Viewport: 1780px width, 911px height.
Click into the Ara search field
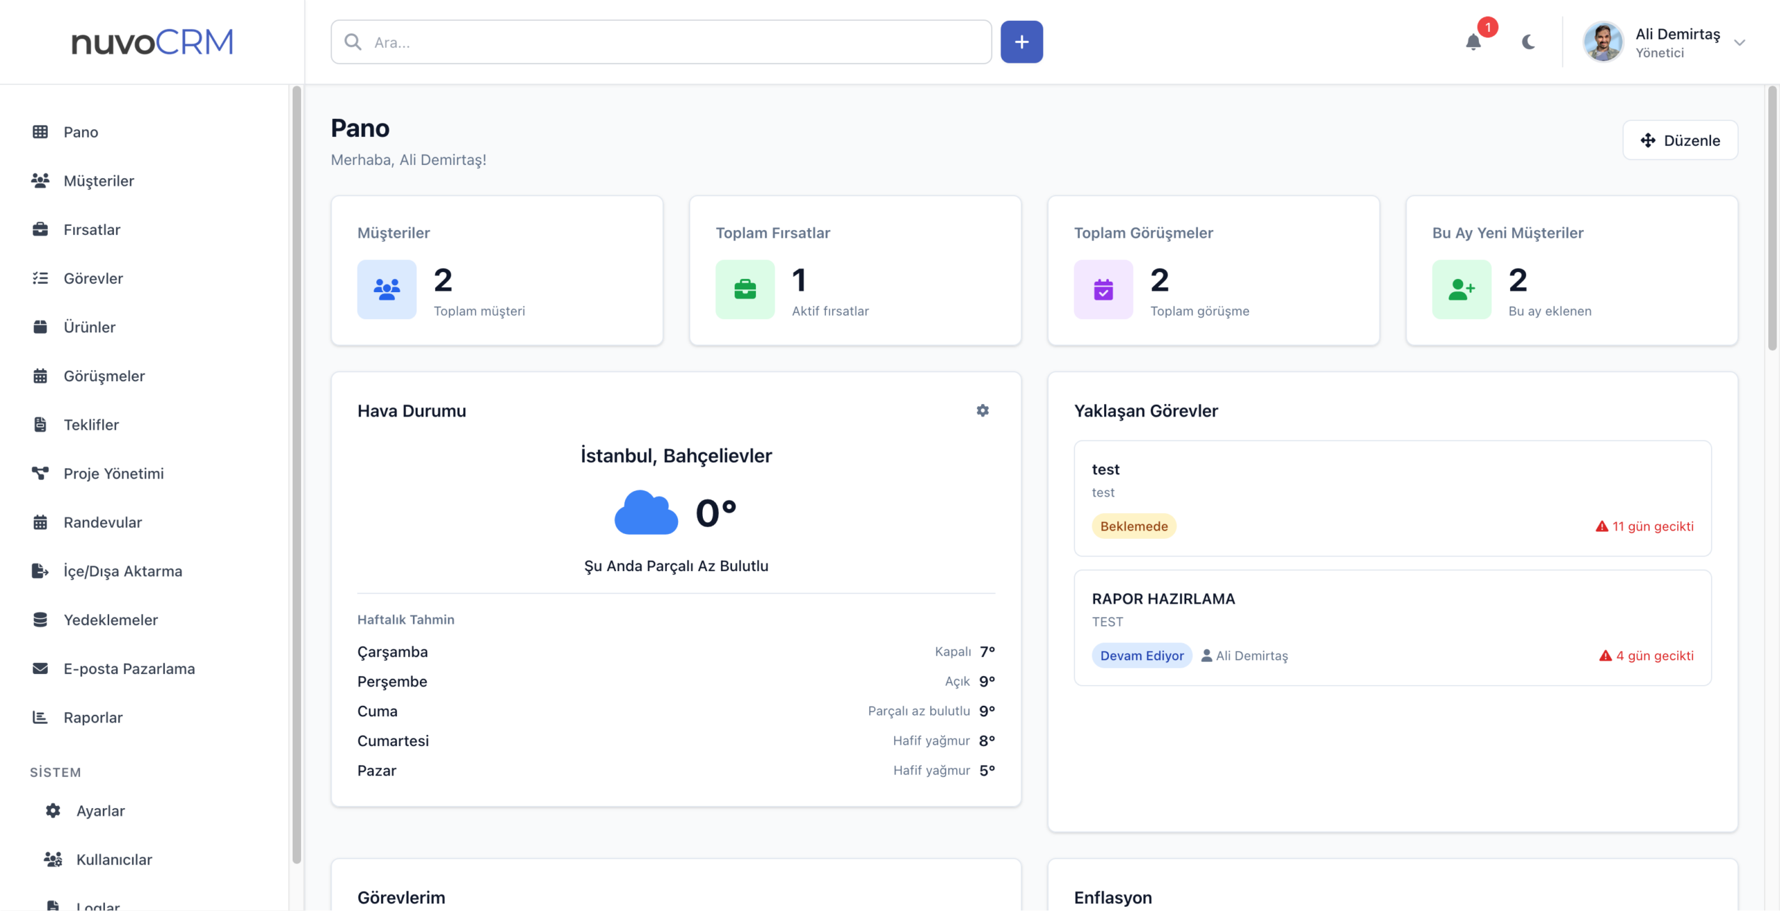pos(661,42)
